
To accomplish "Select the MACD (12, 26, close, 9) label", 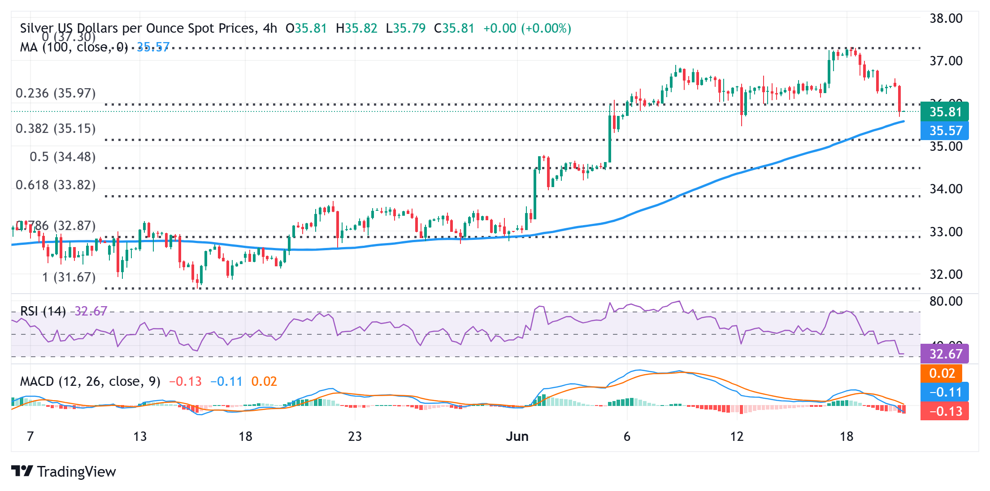I will tap(90, 381).
